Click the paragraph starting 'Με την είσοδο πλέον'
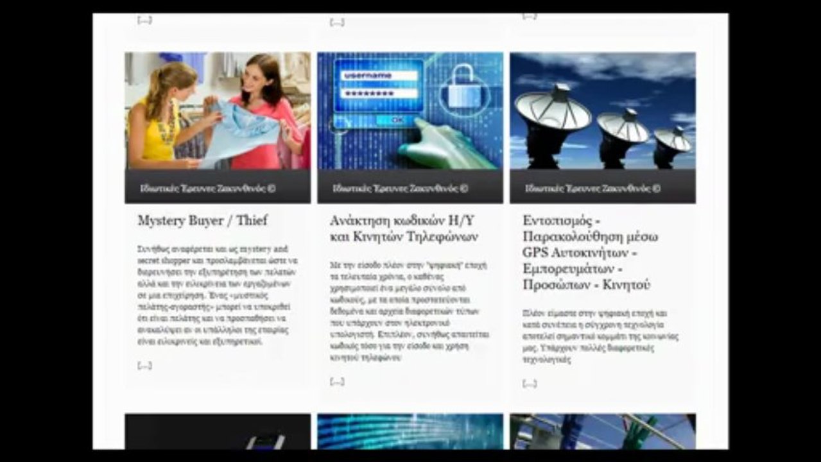This screenshot has width=821, height=462. pos(410,311)
